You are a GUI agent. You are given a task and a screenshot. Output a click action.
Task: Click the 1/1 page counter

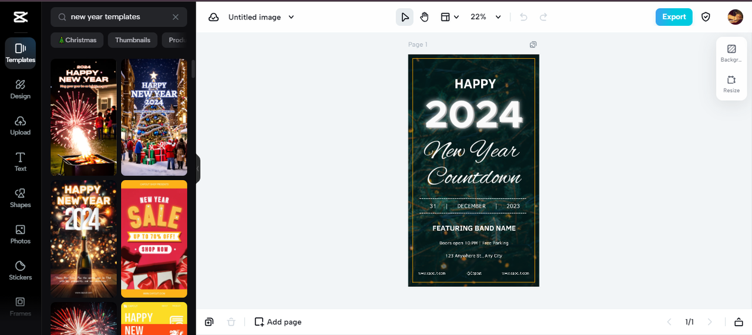point(690,322)
